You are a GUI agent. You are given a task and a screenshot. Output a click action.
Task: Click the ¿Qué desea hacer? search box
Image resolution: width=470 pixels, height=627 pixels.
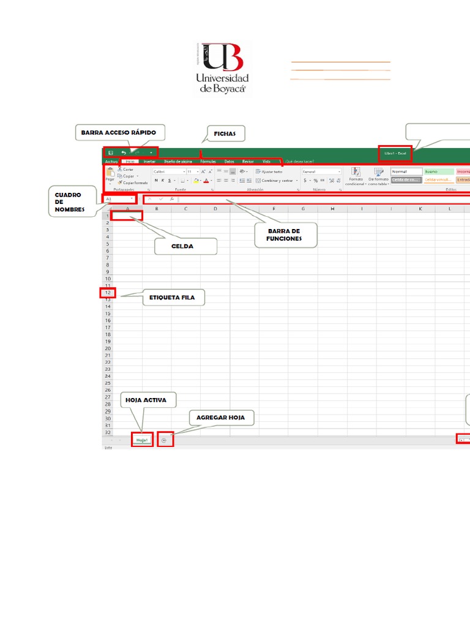point(300,162)
